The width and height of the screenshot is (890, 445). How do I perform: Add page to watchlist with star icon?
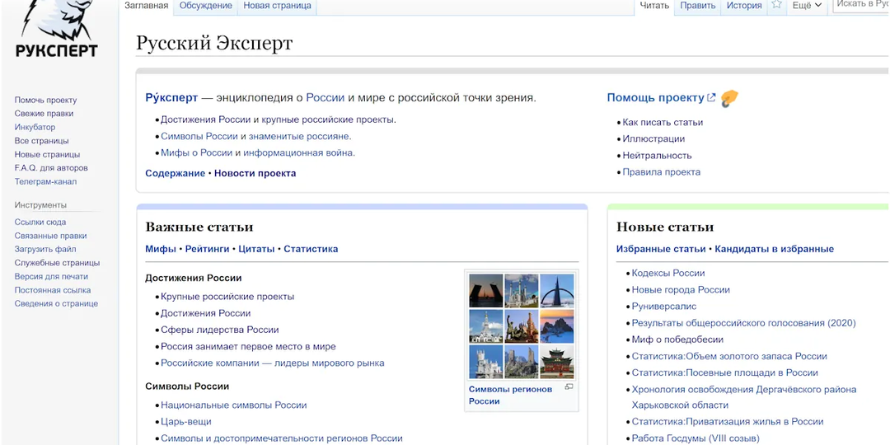776,5
